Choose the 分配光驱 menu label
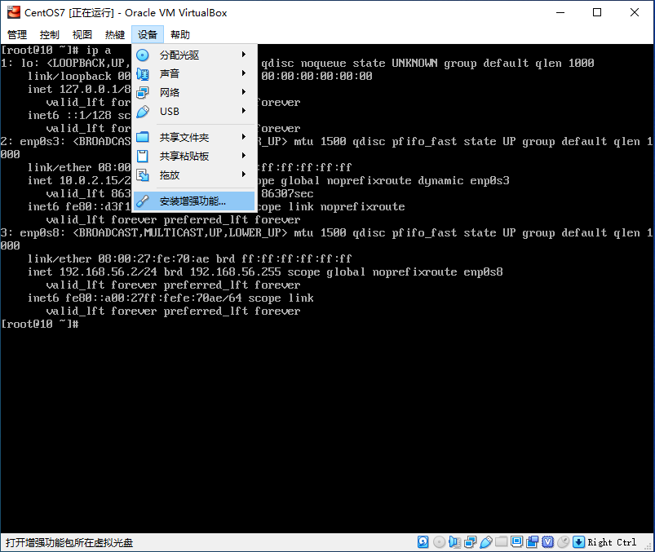Screen dimensions: 655x552 click(x=179, y=55)
